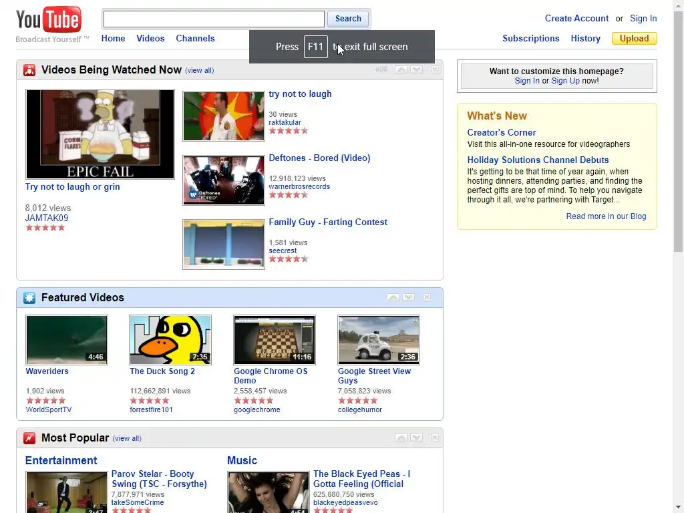
Task: Click star rating under seecrest
Action: [289, 259]
